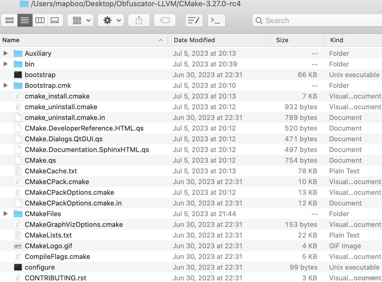Viewport: 382px width, 282px height.
Task: Select the cmake_uninstall.cmake.in file icon
Action: (18, 117)
